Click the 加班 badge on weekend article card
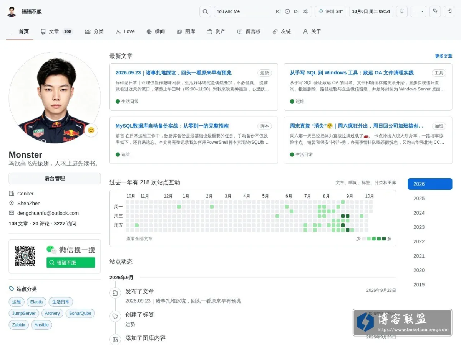 coord(439,126)
